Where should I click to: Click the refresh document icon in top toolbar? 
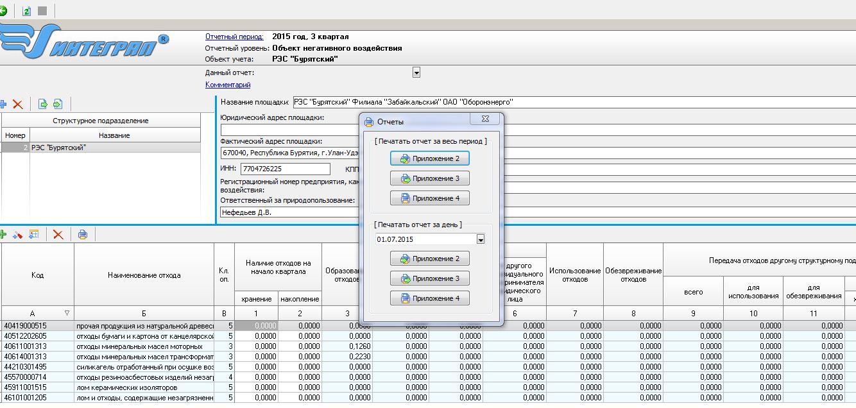pyautogui.click(x=27, y=11)
